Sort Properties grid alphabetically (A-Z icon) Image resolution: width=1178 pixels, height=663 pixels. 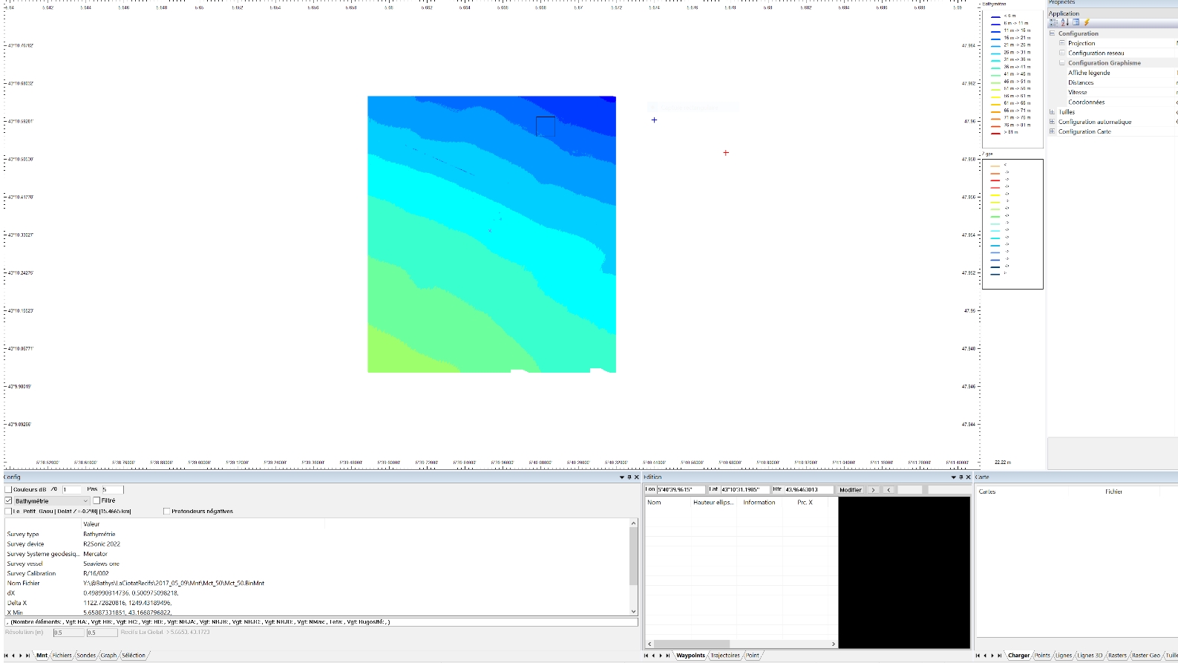(1064, 22)
